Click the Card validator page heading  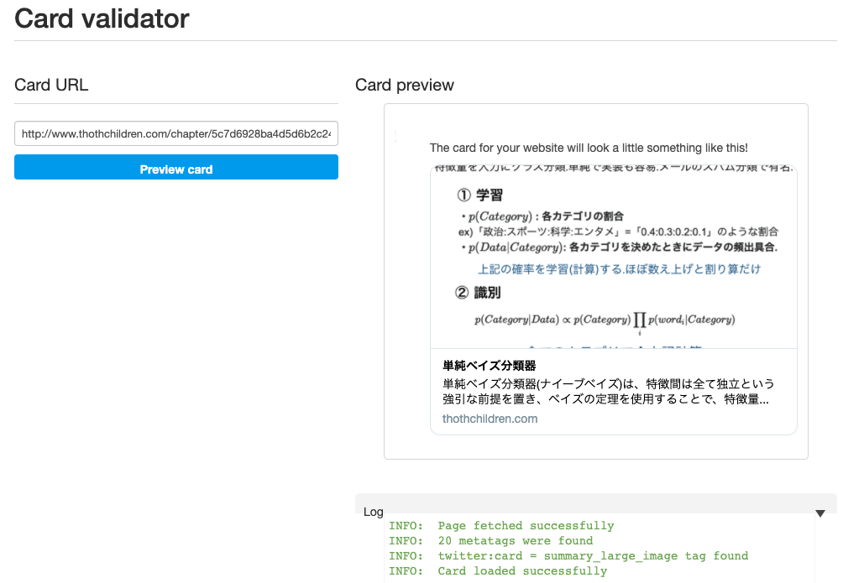102,18
